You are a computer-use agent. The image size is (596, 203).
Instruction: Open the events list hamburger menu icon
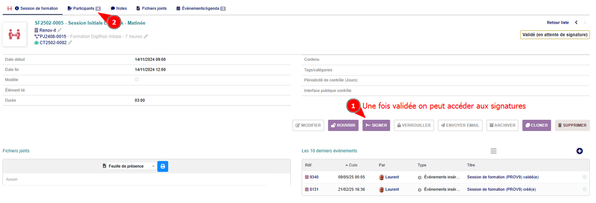494,151
